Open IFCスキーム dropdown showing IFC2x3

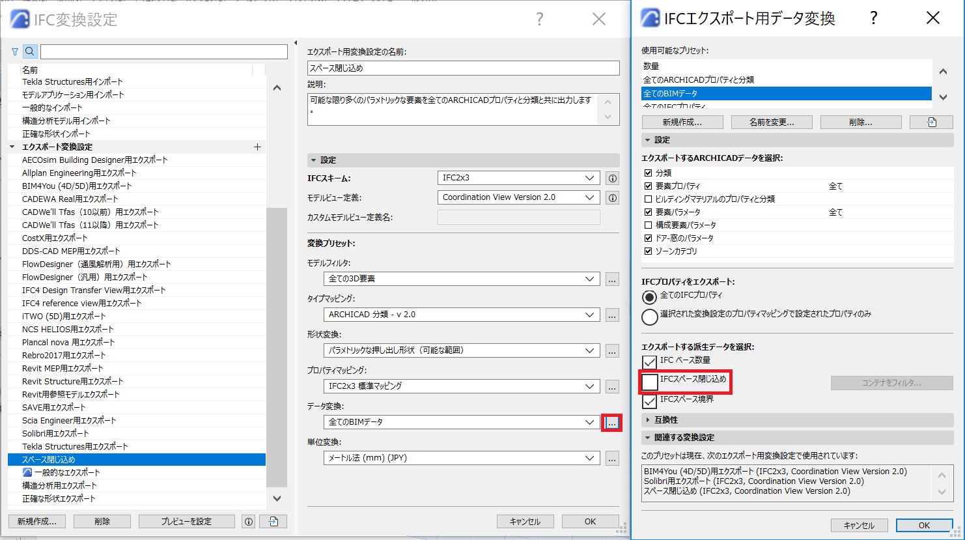coord(518,178)
